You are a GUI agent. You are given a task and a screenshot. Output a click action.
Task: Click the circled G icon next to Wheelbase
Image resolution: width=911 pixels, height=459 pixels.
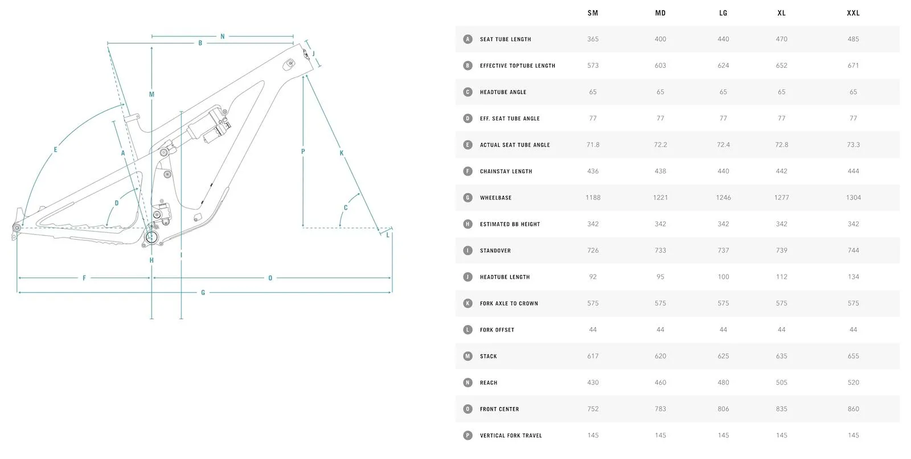pyautogui.click(x=467, y=198)
